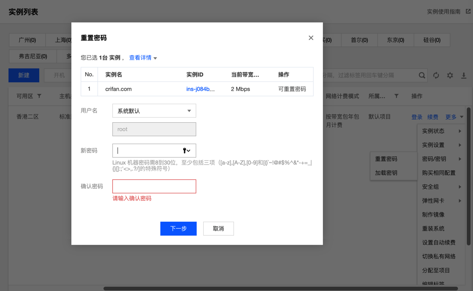Refresh the instance list
The image size is (473, 291).
[x=436, y=75]
